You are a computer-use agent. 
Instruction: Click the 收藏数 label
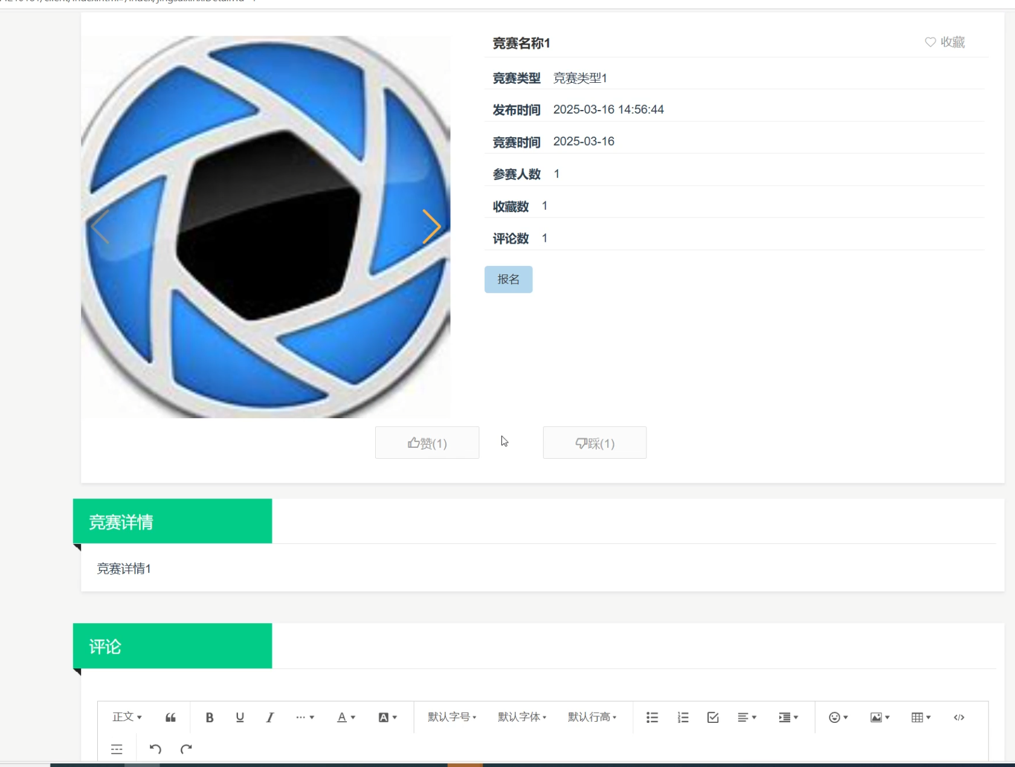pyautogui.click(x=511, y=206)
